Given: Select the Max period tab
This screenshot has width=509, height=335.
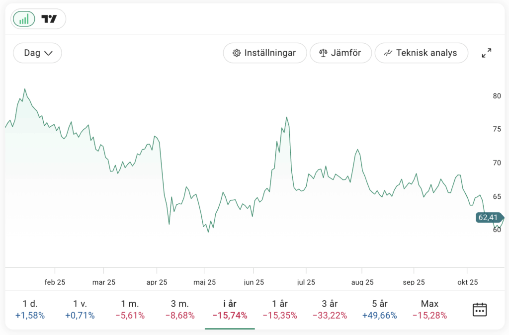Looking at the screenshot, I should pyautogui.click(x=429, y=309).
